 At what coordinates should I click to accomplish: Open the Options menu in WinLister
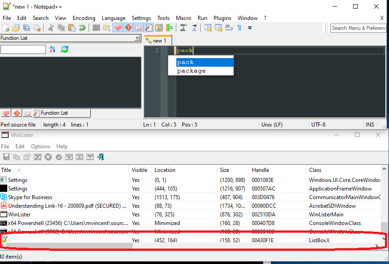[40, 147]
